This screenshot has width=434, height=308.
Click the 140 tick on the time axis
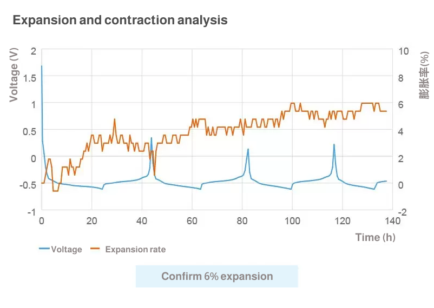392,221
